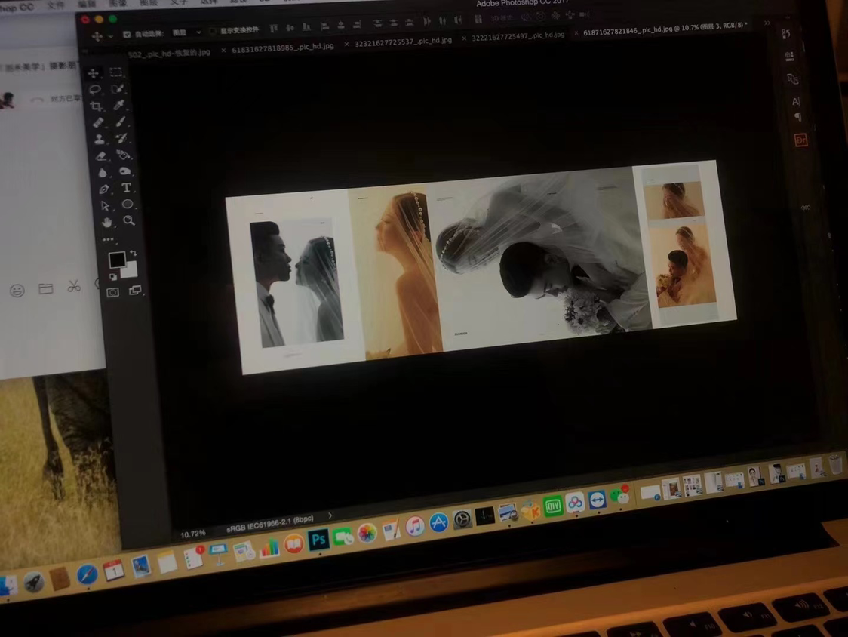Open the Edit Toolbar three-dots menu
This screenshot has width=848, height=637.
[x=108, y=239]
